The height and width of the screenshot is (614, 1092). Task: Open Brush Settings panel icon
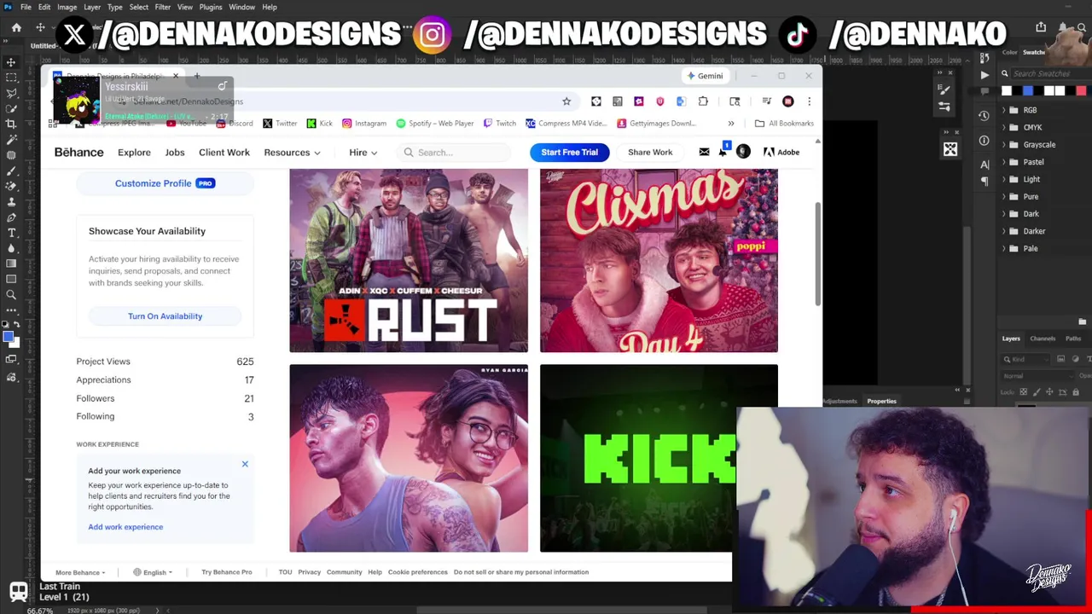[944, 90]
